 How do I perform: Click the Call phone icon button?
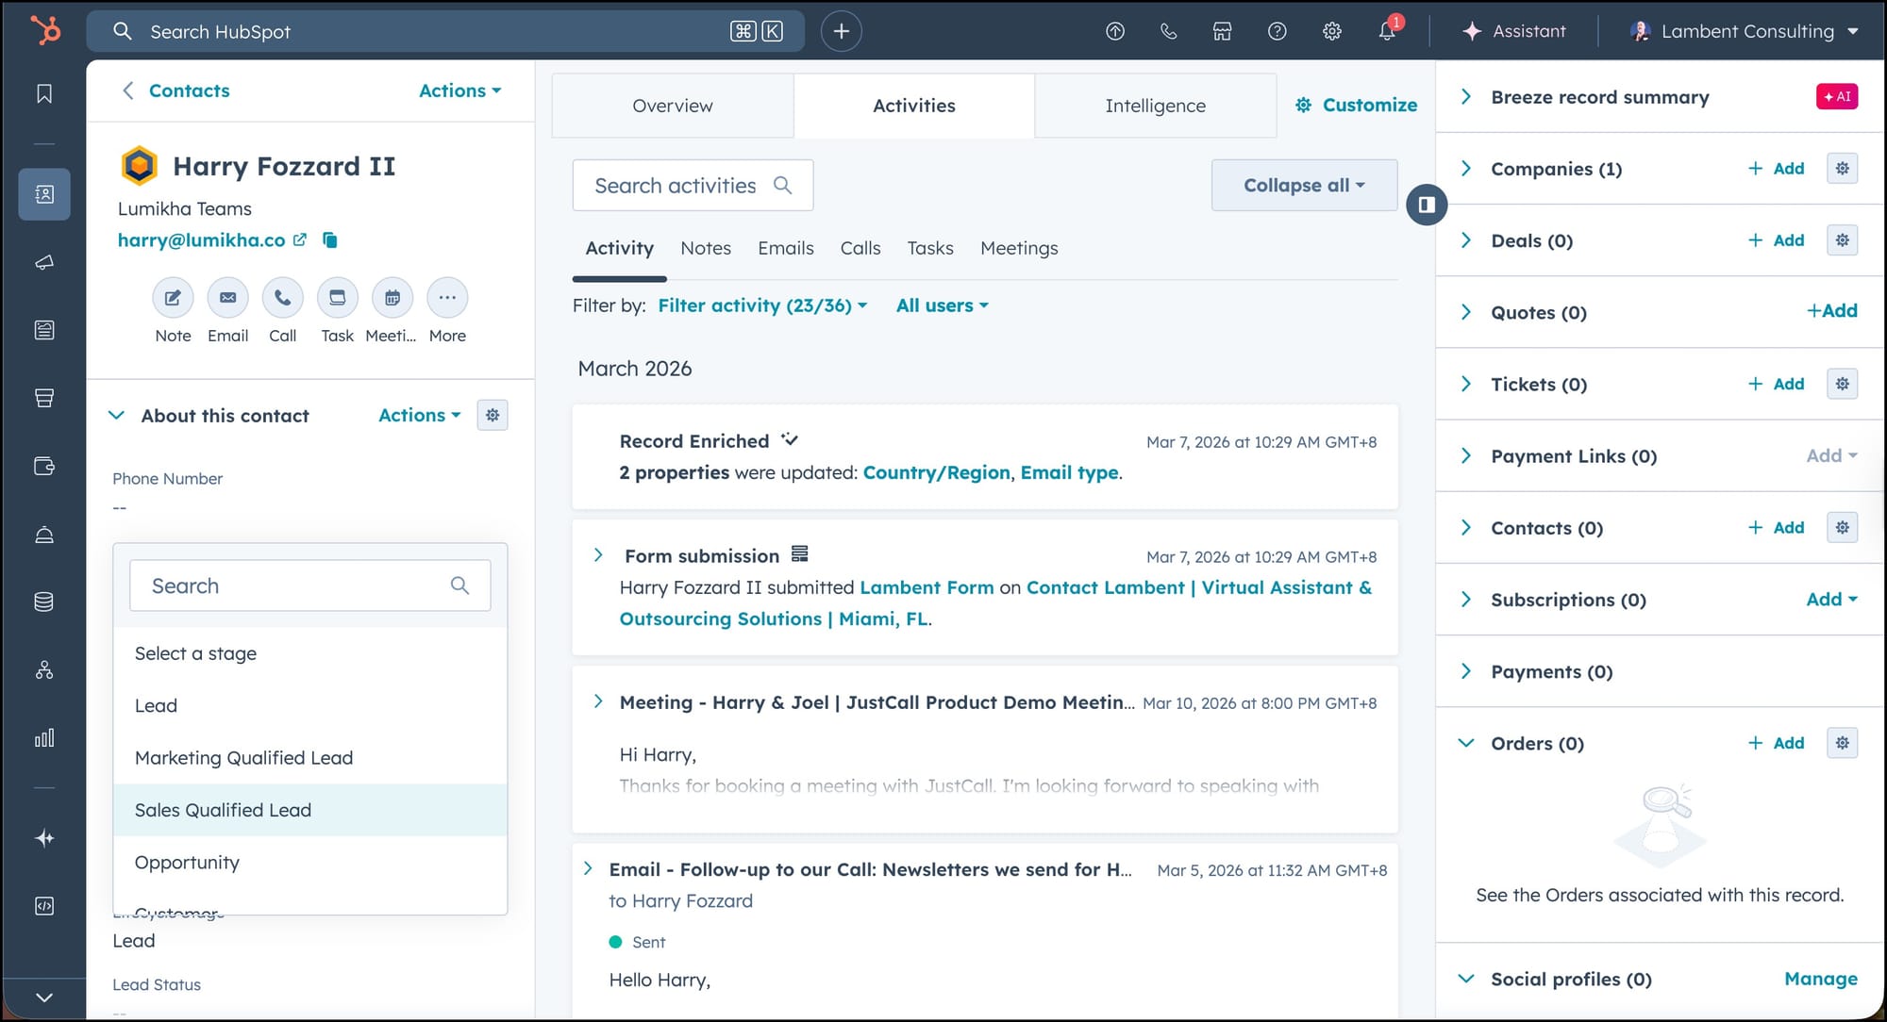(282, 298)
